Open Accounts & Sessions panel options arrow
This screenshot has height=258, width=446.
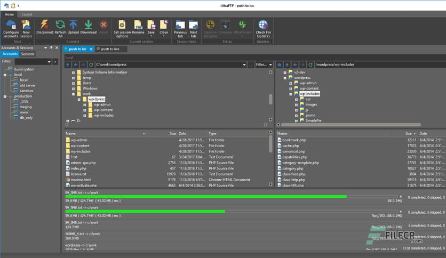[x=45, y=48]
